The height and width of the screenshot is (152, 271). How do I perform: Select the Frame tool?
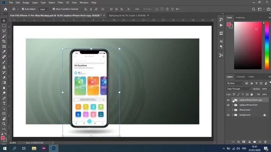[x=4, y=46]
